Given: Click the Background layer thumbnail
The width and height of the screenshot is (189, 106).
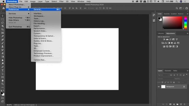Looking at the screenshot, I should point(163,87).
